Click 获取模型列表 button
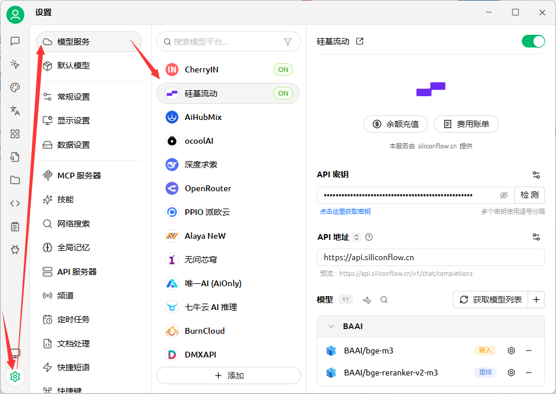556x394 pixels. click(x=491, y=300)
